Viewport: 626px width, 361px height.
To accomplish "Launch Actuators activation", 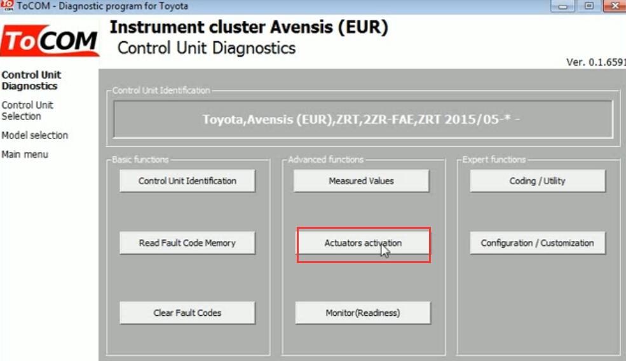I will pyautogui.click(x=363, y=243).
